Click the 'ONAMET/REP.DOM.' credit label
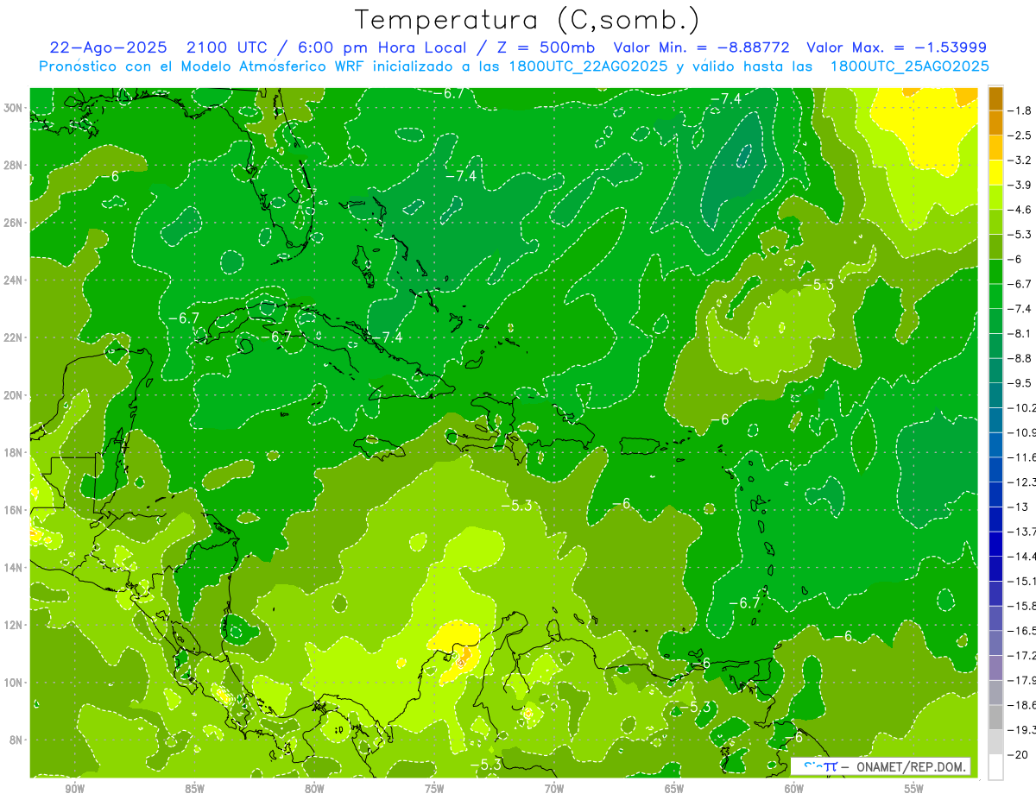 912,766
